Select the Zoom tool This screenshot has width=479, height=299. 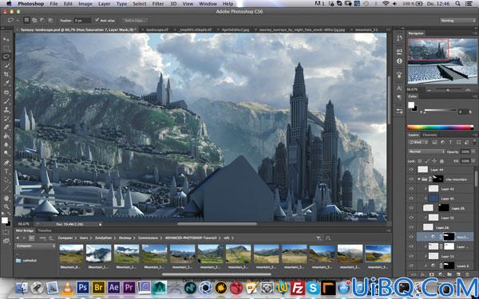pos(6,207)
